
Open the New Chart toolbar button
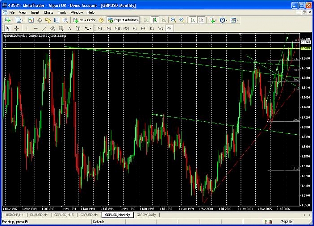tap(8, 20)
